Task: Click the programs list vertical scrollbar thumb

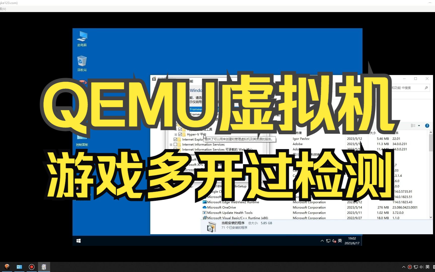Action: (431, 142)
